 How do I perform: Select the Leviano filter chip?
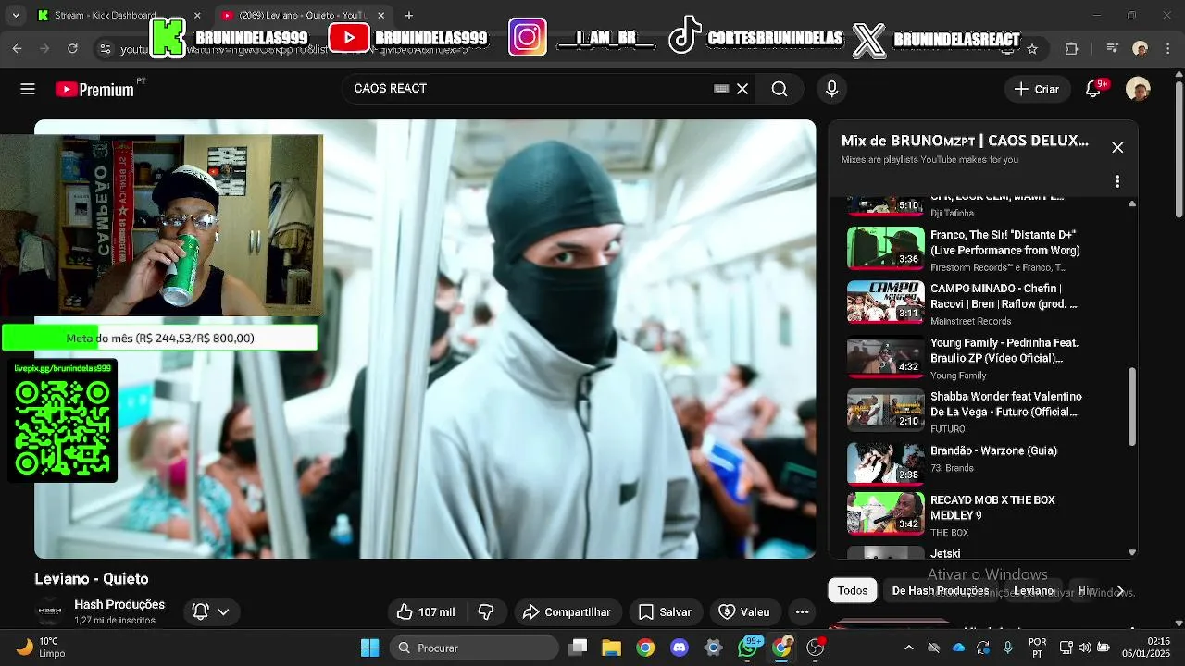[x=1033, y=590]
